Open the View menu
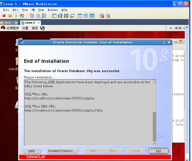 point(25,10)
